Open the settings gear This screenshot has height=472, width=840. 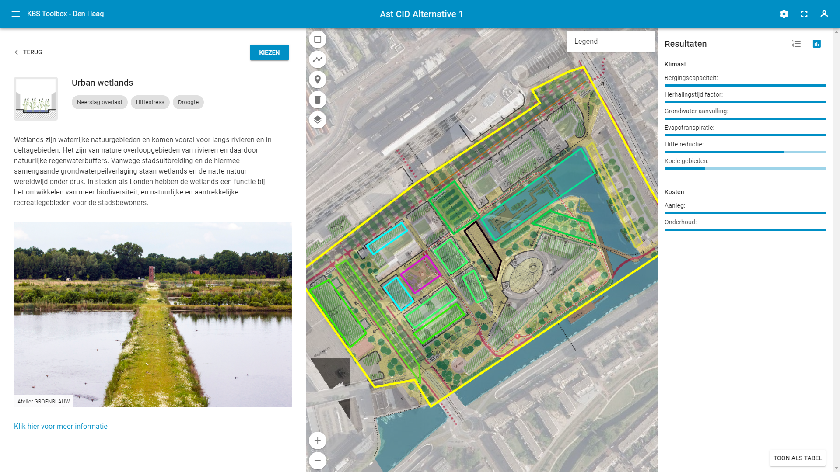tap(784, 14)
